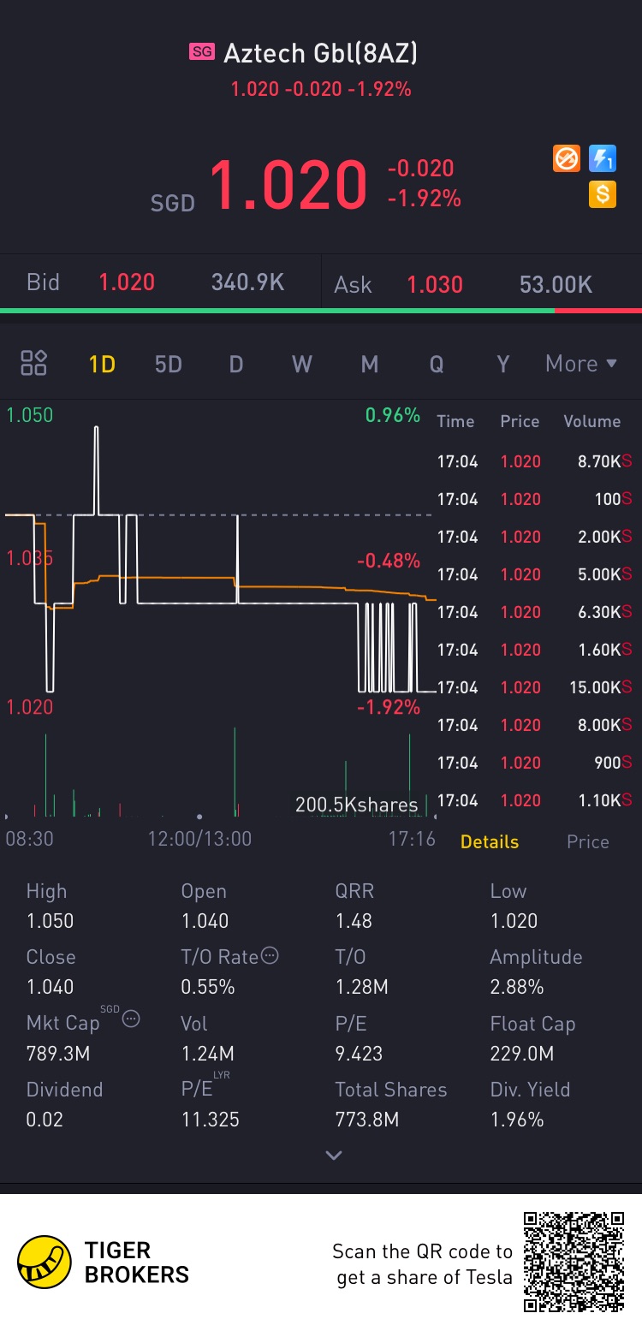The image size is (642, 1331).
Task: Tap the QRR value 1.48
Action: [x=354, y=921]
